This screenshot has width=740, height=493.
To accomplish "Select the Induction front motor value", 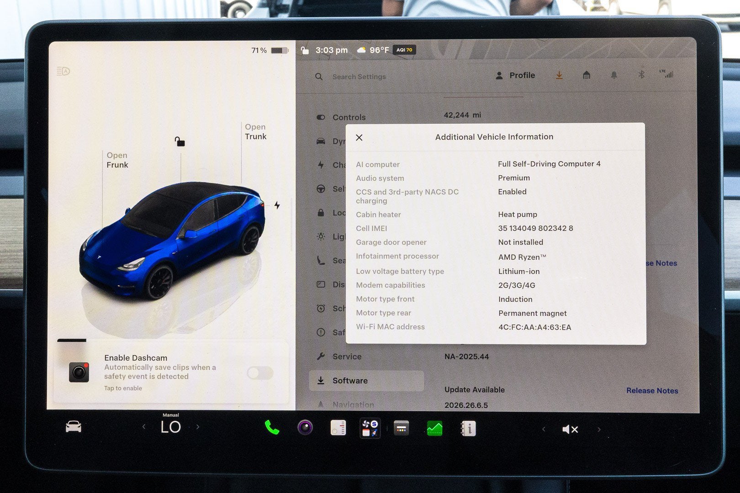I will (x=515, y=299).
